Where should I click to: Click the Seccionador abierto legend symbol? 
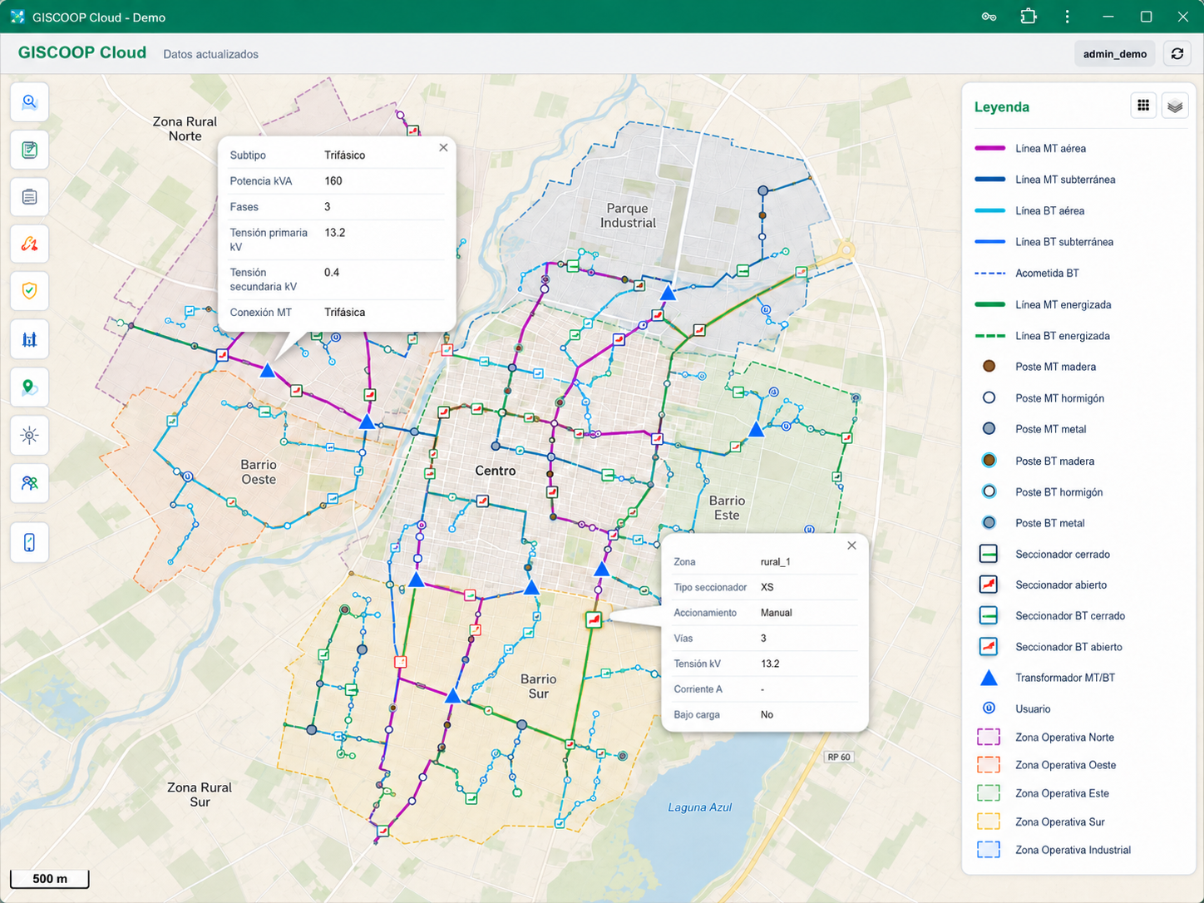989,585
